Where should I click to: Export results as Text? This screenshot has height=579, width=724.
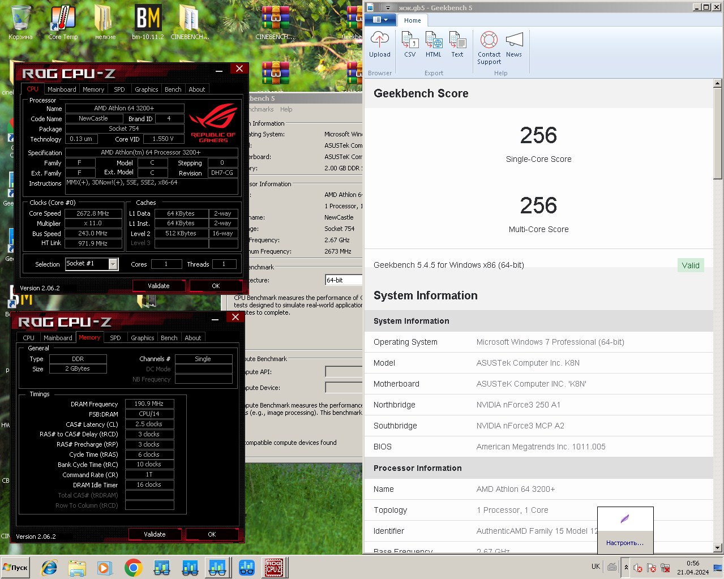click(457, 44)
